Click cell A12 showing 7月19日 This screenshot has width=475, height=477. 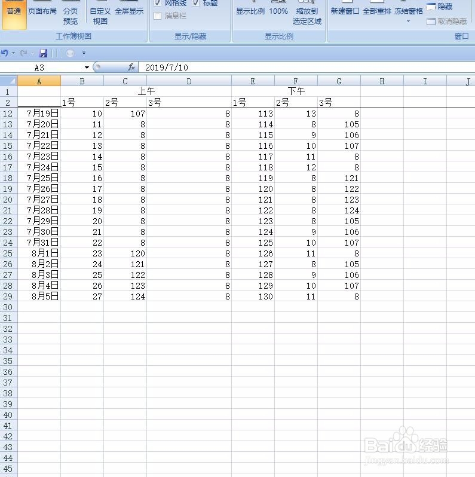click(x=39, y=114)
